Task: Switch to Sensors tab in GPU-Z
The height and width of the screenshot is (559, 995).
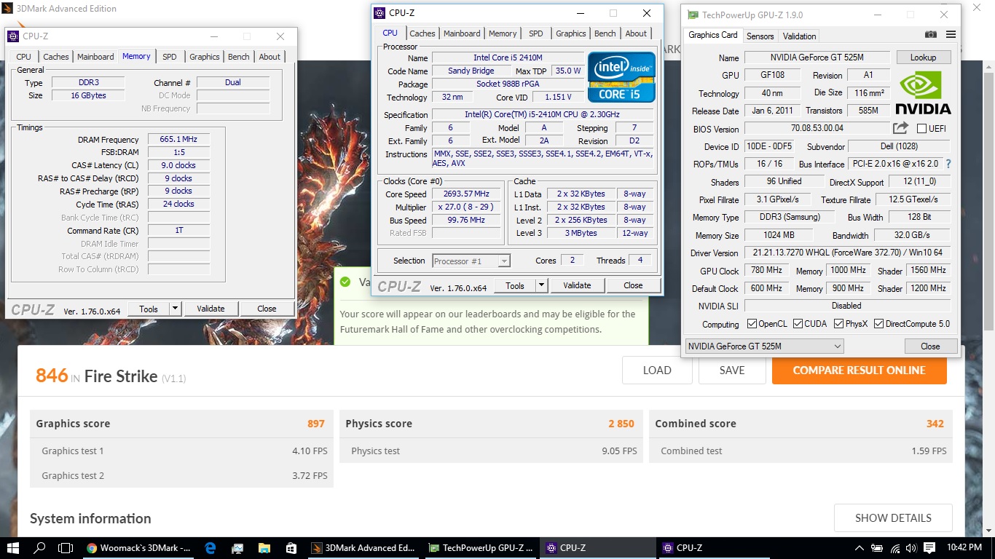Action: pos(760,36)
